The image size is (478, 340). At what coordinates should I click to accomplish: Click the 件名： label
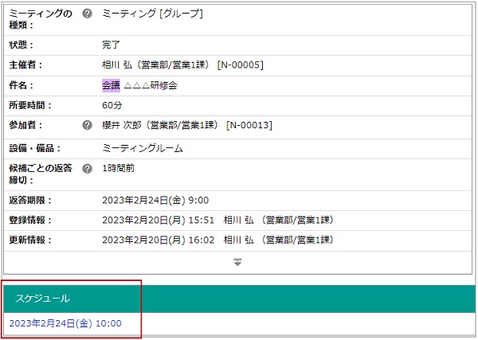[22, 85]
